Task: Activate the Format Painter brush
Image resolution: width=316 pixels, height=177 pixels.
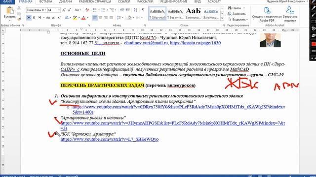Action: tap(19, 19)
